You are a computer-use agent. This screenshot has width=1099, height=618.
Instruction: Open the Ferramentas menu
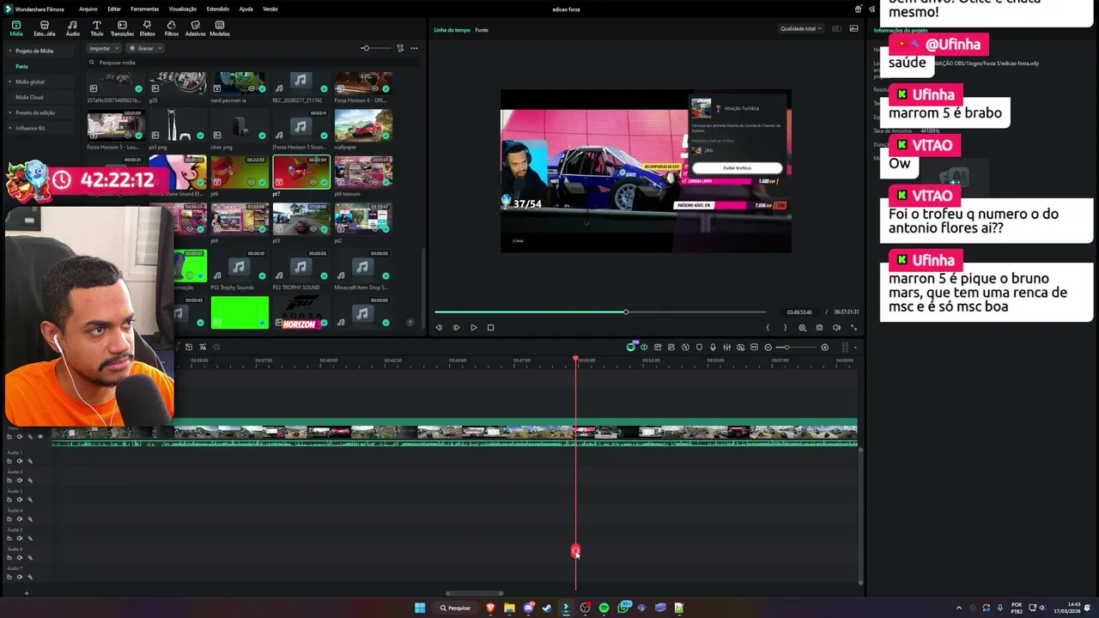point(144,9)
